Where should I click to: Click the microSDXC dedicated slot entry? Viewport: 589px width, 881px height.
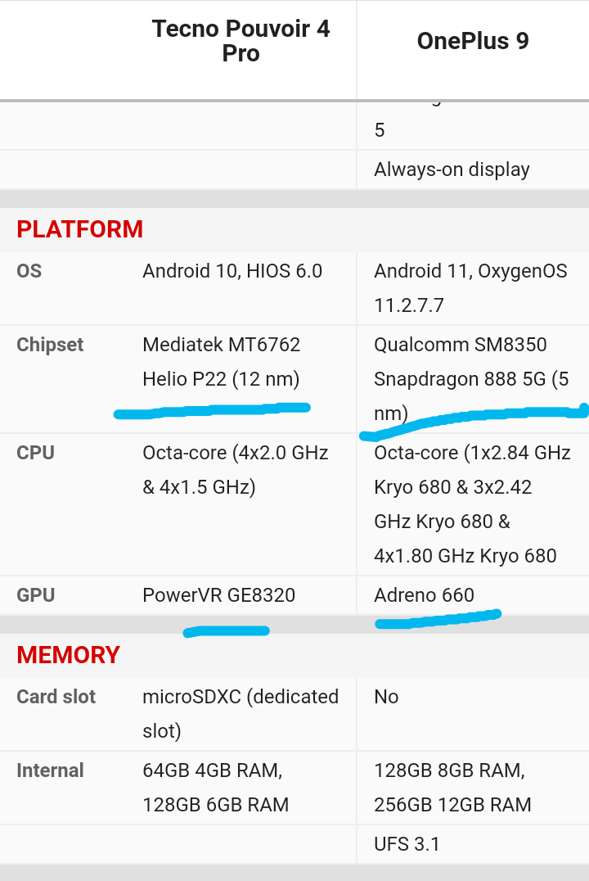(240, 712)
